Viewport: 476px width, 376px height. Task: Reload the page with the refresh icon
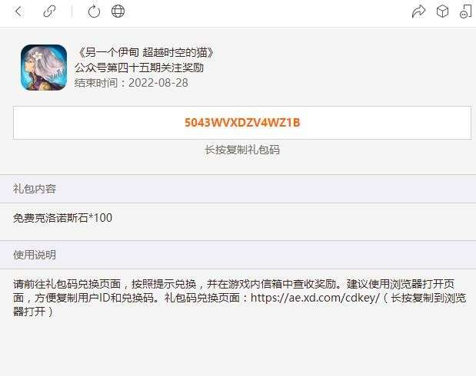[94, 12]
